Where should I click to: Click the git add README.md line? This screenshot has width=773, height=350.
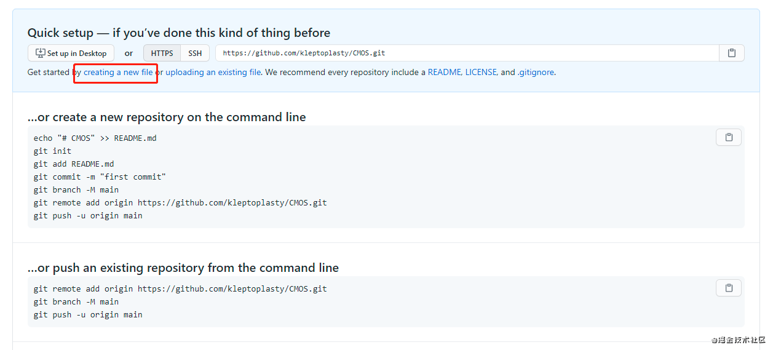pos(74,164)
